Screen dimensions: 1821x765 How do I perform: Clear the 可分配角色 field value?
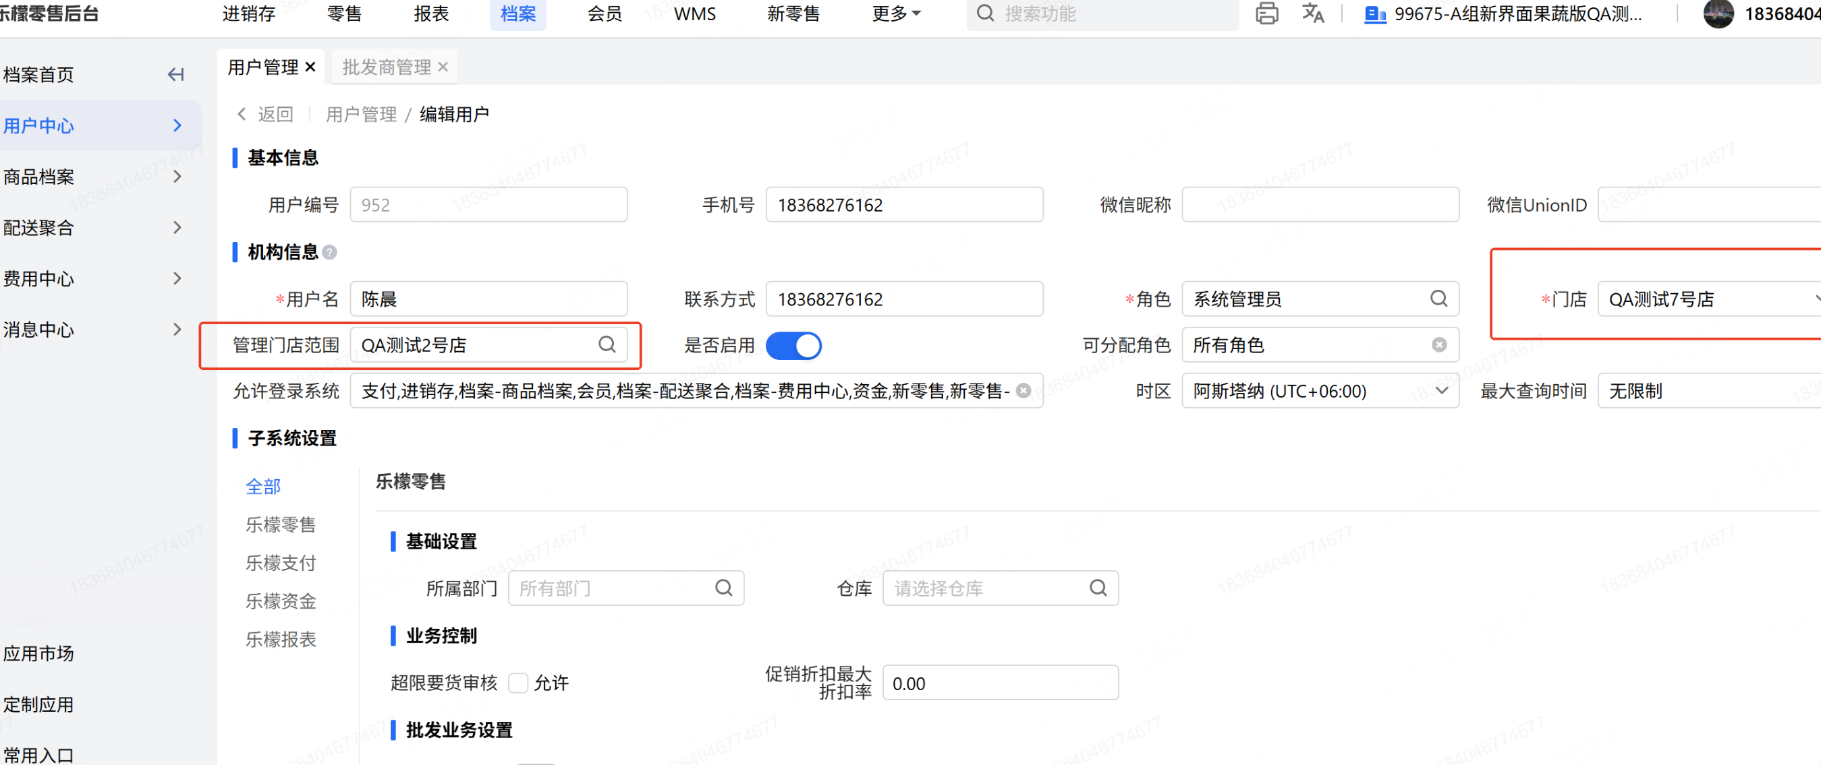coord(1438,344)
